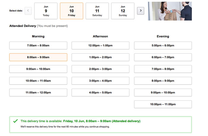Viewport: 208px width, 136px height.
Task: Choose the Jun 11 Saturday date
Action: [97, 11]
